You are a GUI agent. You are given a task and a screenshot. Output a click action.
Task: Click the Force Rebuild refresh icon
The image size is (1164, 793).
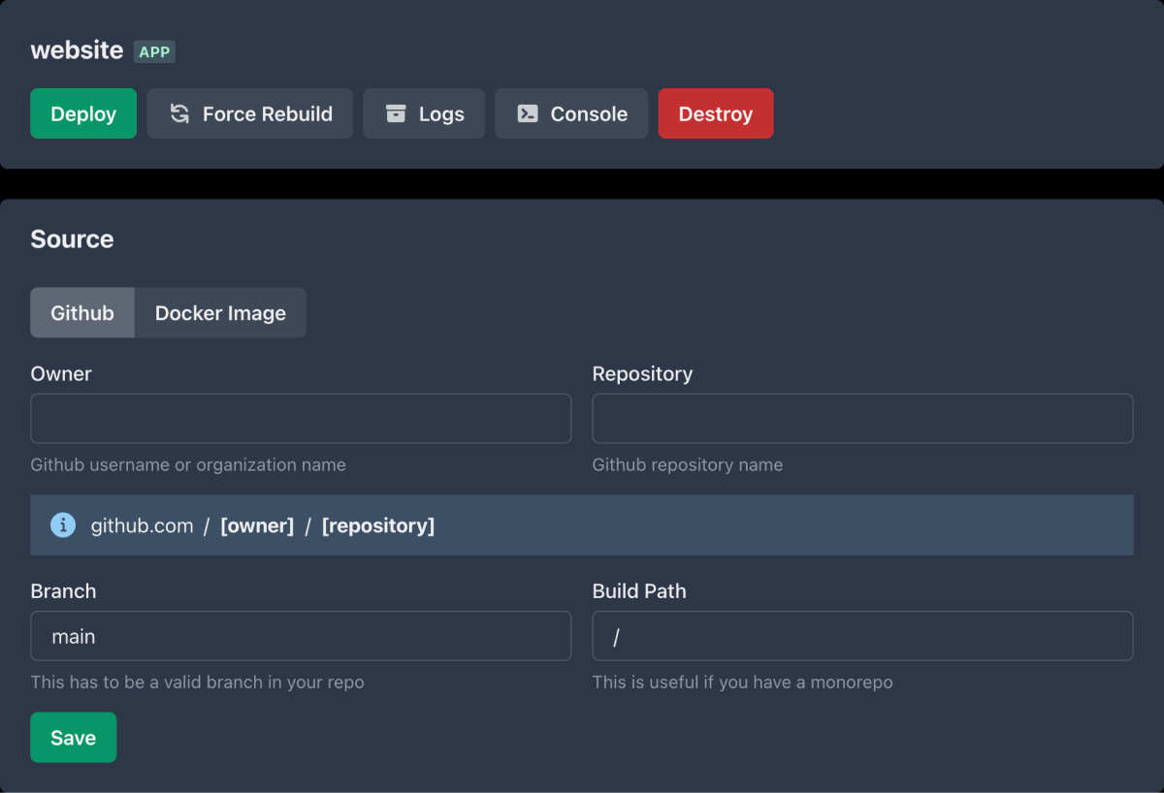click(x=179, y=113)
